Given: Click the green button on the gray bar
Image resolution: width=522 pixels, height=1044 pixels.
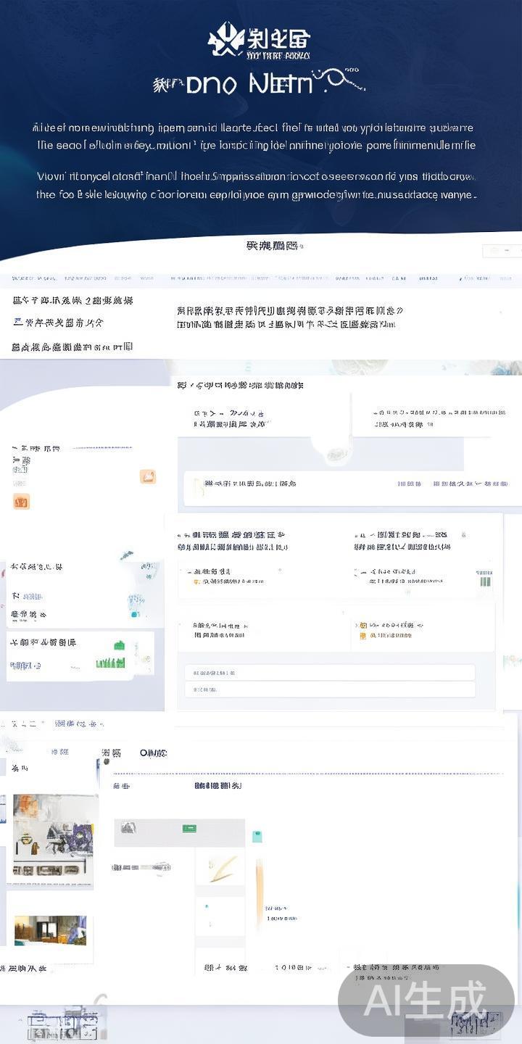Looking at the screenshot, I should [x=190, y=828].
